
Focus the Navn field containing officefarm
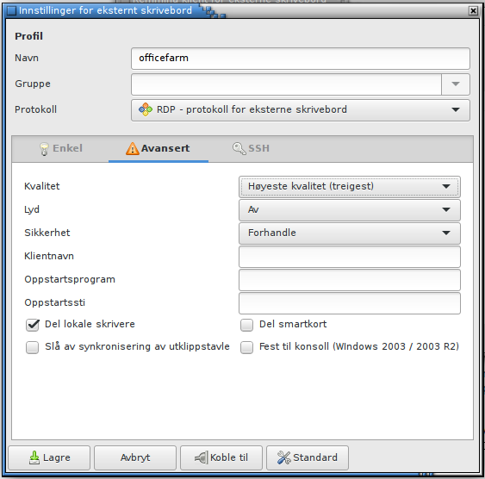tap(301, 58)
